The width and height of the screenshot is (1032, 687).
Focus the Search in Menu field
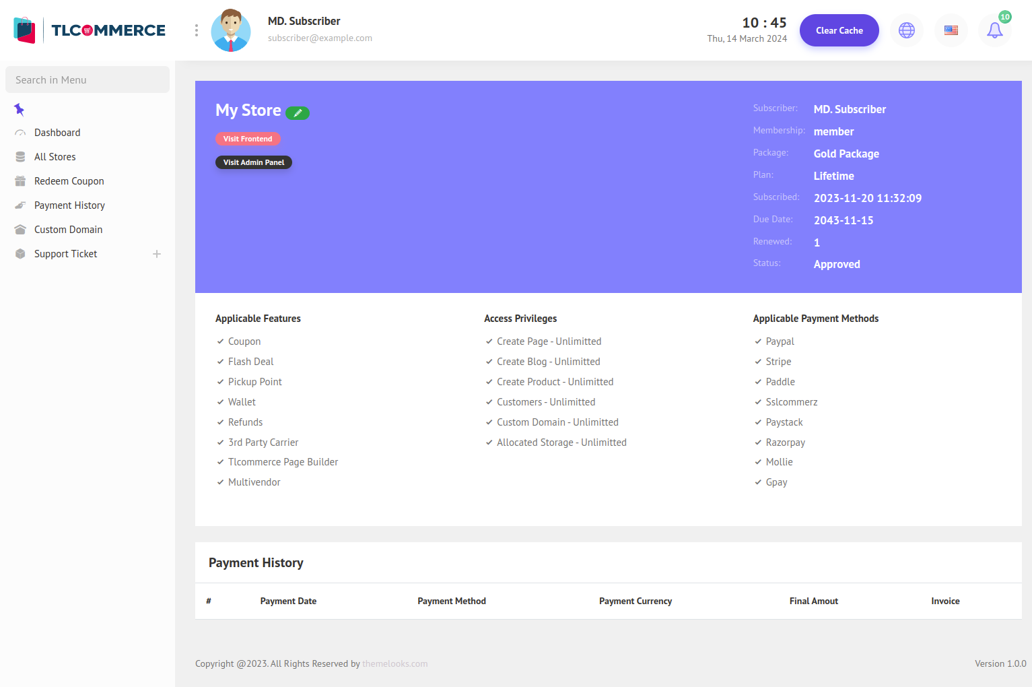pos(88,79)
